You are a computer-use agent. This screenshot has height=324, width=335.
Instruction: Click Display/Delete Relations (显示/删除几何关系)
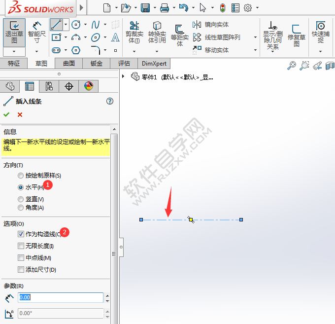[x=273, y=36]
